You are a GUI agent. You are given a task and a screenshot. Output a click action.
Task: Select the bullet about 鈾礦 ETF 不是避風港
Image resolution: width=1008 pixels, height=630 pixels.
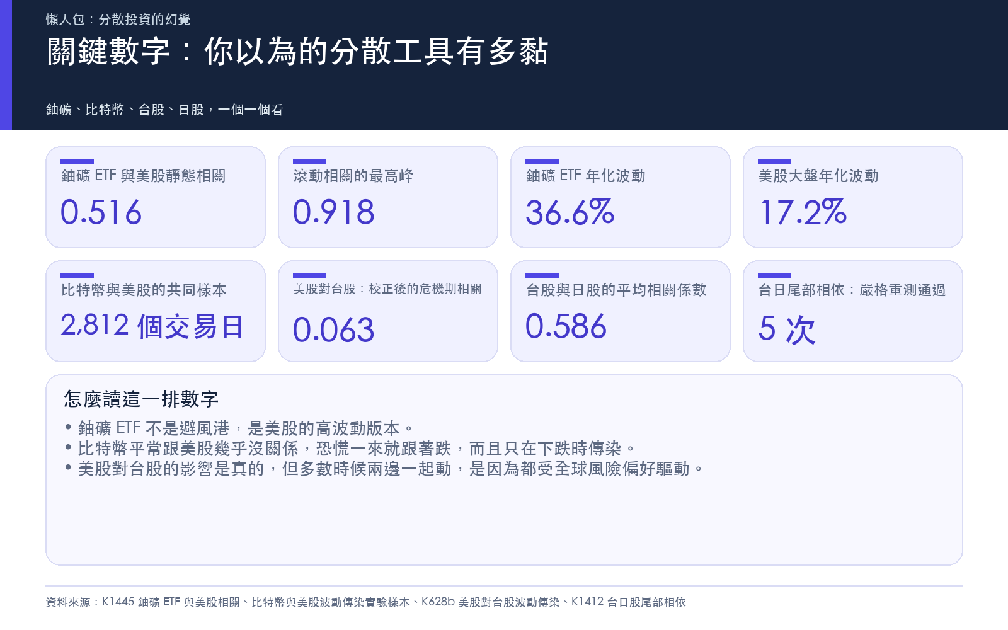tap(240, 428)
